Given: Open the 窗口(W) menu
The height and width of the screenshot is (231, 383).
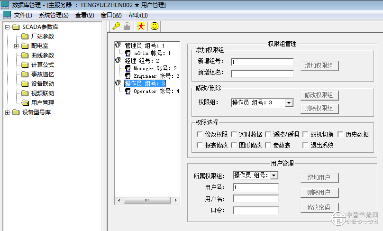Looking at the screenshot, I should point(111,15).
